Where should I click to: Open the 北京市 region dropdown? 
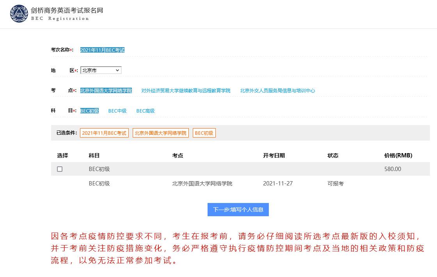coord(101,70)
